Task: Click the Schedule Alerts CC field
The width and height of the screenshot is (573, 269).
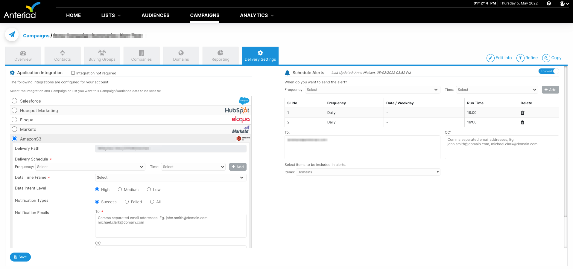Action: point(502,147)
